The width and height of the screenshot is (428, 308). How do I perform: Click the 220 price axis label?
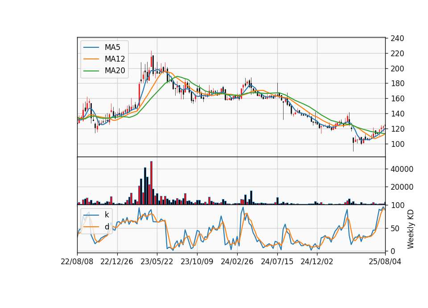397,54
